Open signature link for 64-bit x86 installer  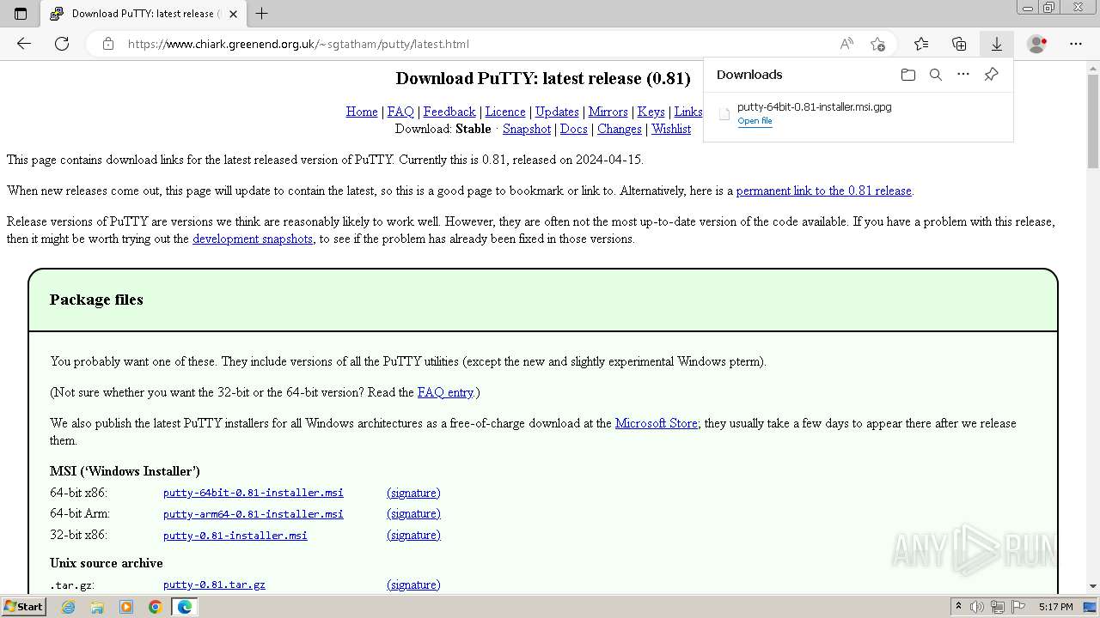(x=413, y=493)
